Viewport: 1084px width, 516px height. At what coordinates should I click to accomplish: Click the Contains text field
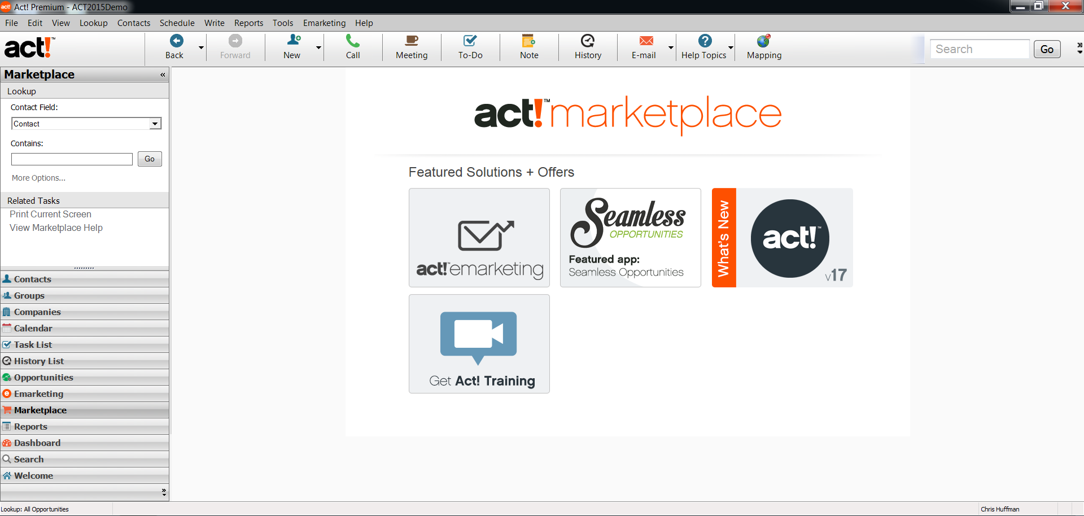[x=72, y=159]
